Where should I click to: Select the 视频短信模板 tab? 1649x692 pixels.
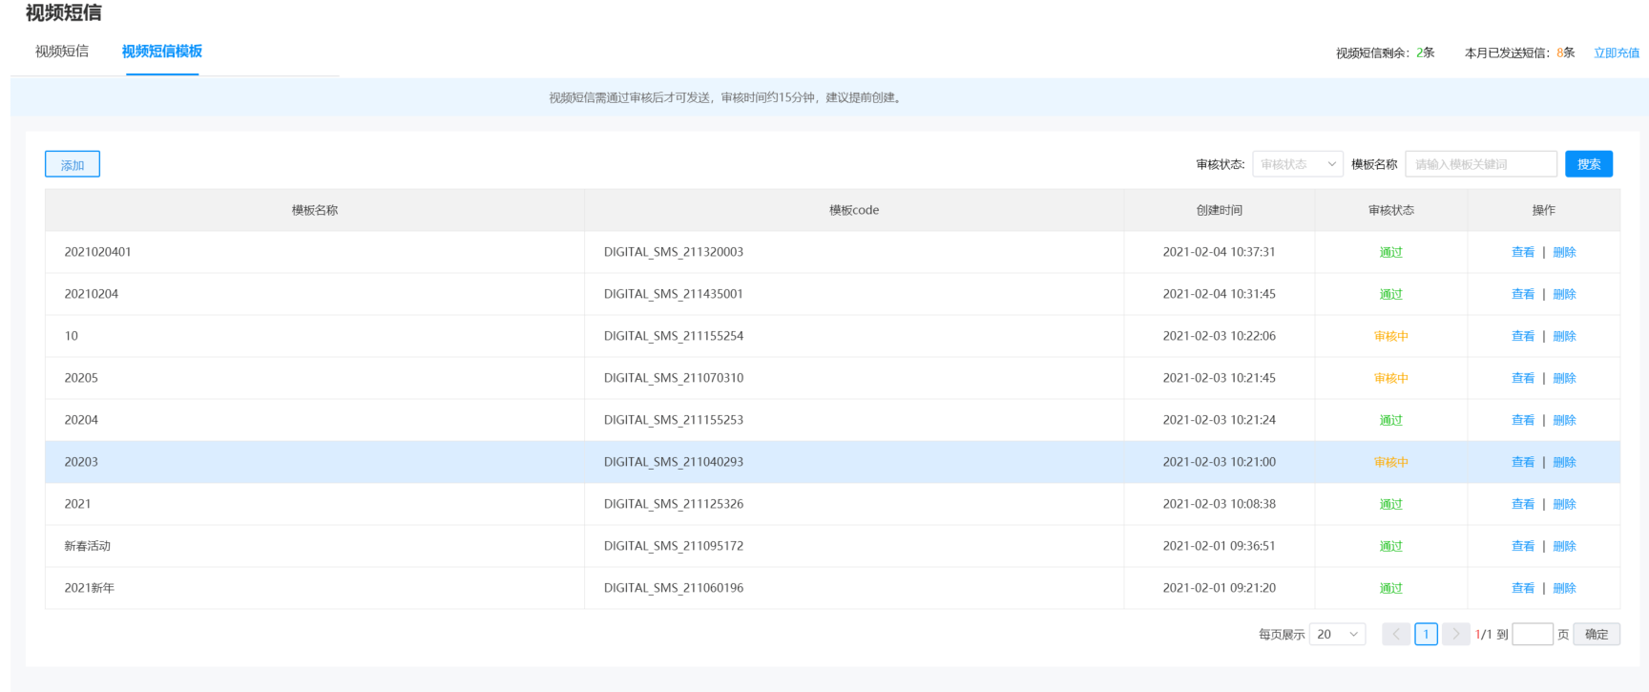(162, 52)
